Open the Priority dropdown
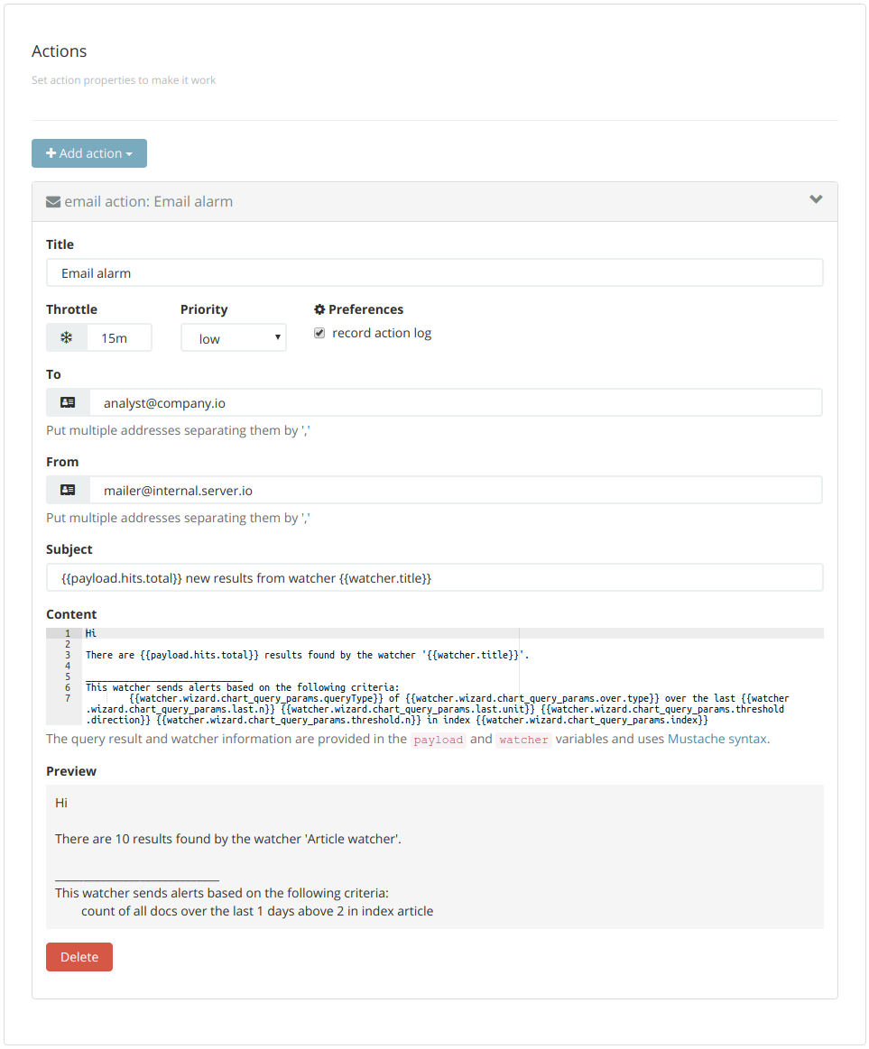 pyautogui.click(x=234, y=338)
